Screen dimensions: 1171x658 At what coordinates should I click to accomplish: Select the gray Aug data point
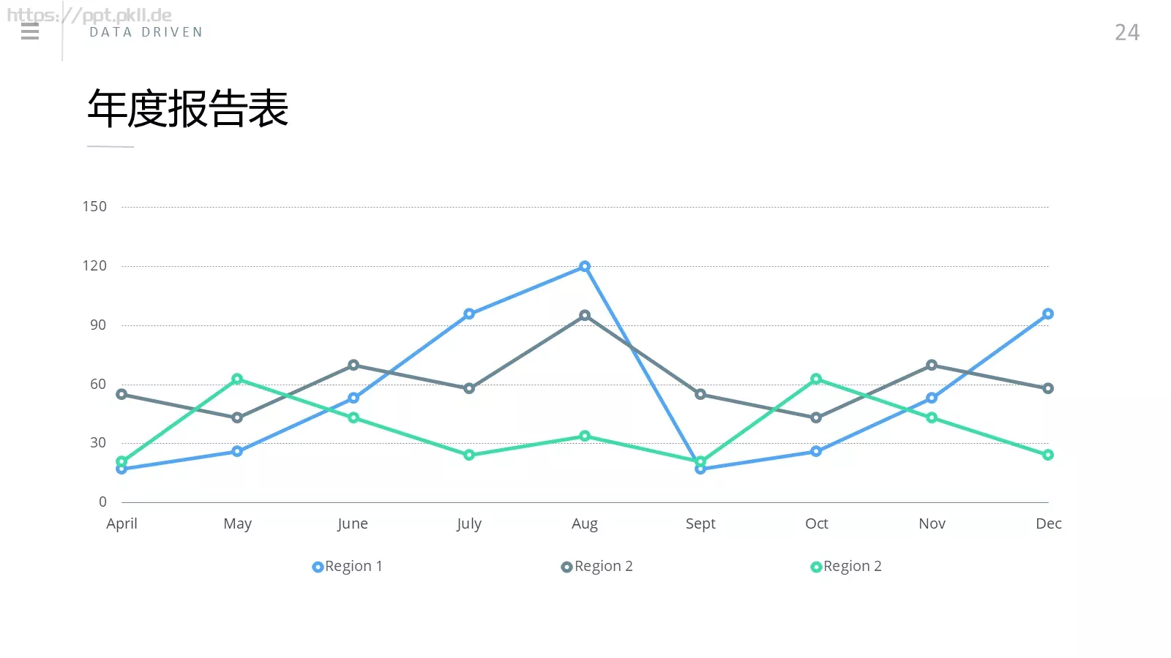(585, 316)
